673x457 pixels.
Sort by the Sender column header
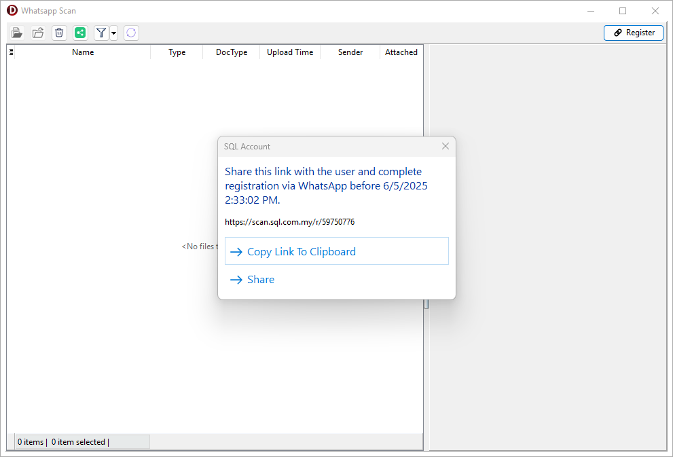click(350, 52)
